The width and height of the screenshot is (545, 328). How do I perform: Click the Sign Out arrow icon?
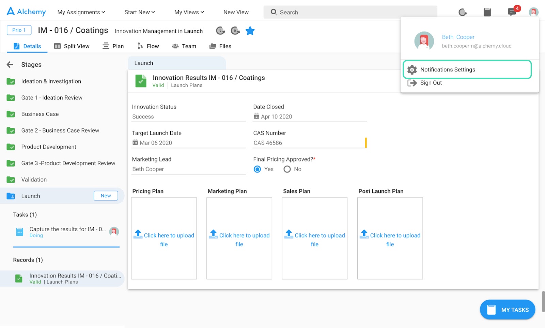click(x=412, y=83)
